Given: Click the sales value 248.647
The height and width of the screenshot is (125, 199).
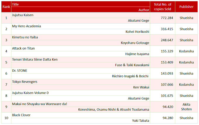Looking at the screenshot, I should click(167, 40).
